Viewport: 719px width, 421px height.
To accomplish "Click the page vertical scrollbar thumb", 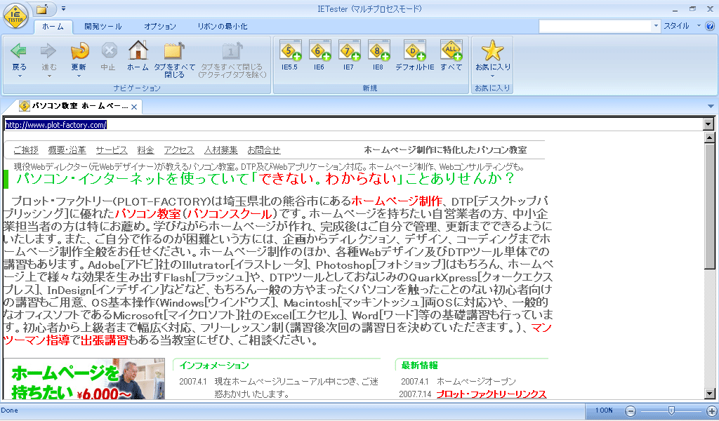I will click(709, 206).
